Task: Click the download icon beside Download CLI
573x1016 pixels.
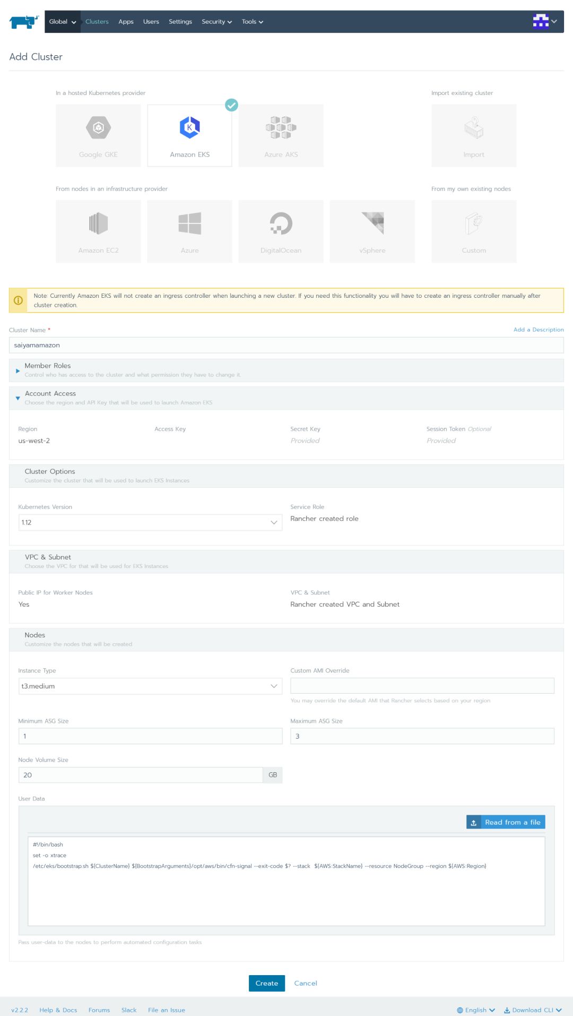Action: [x=507, y=1010]
